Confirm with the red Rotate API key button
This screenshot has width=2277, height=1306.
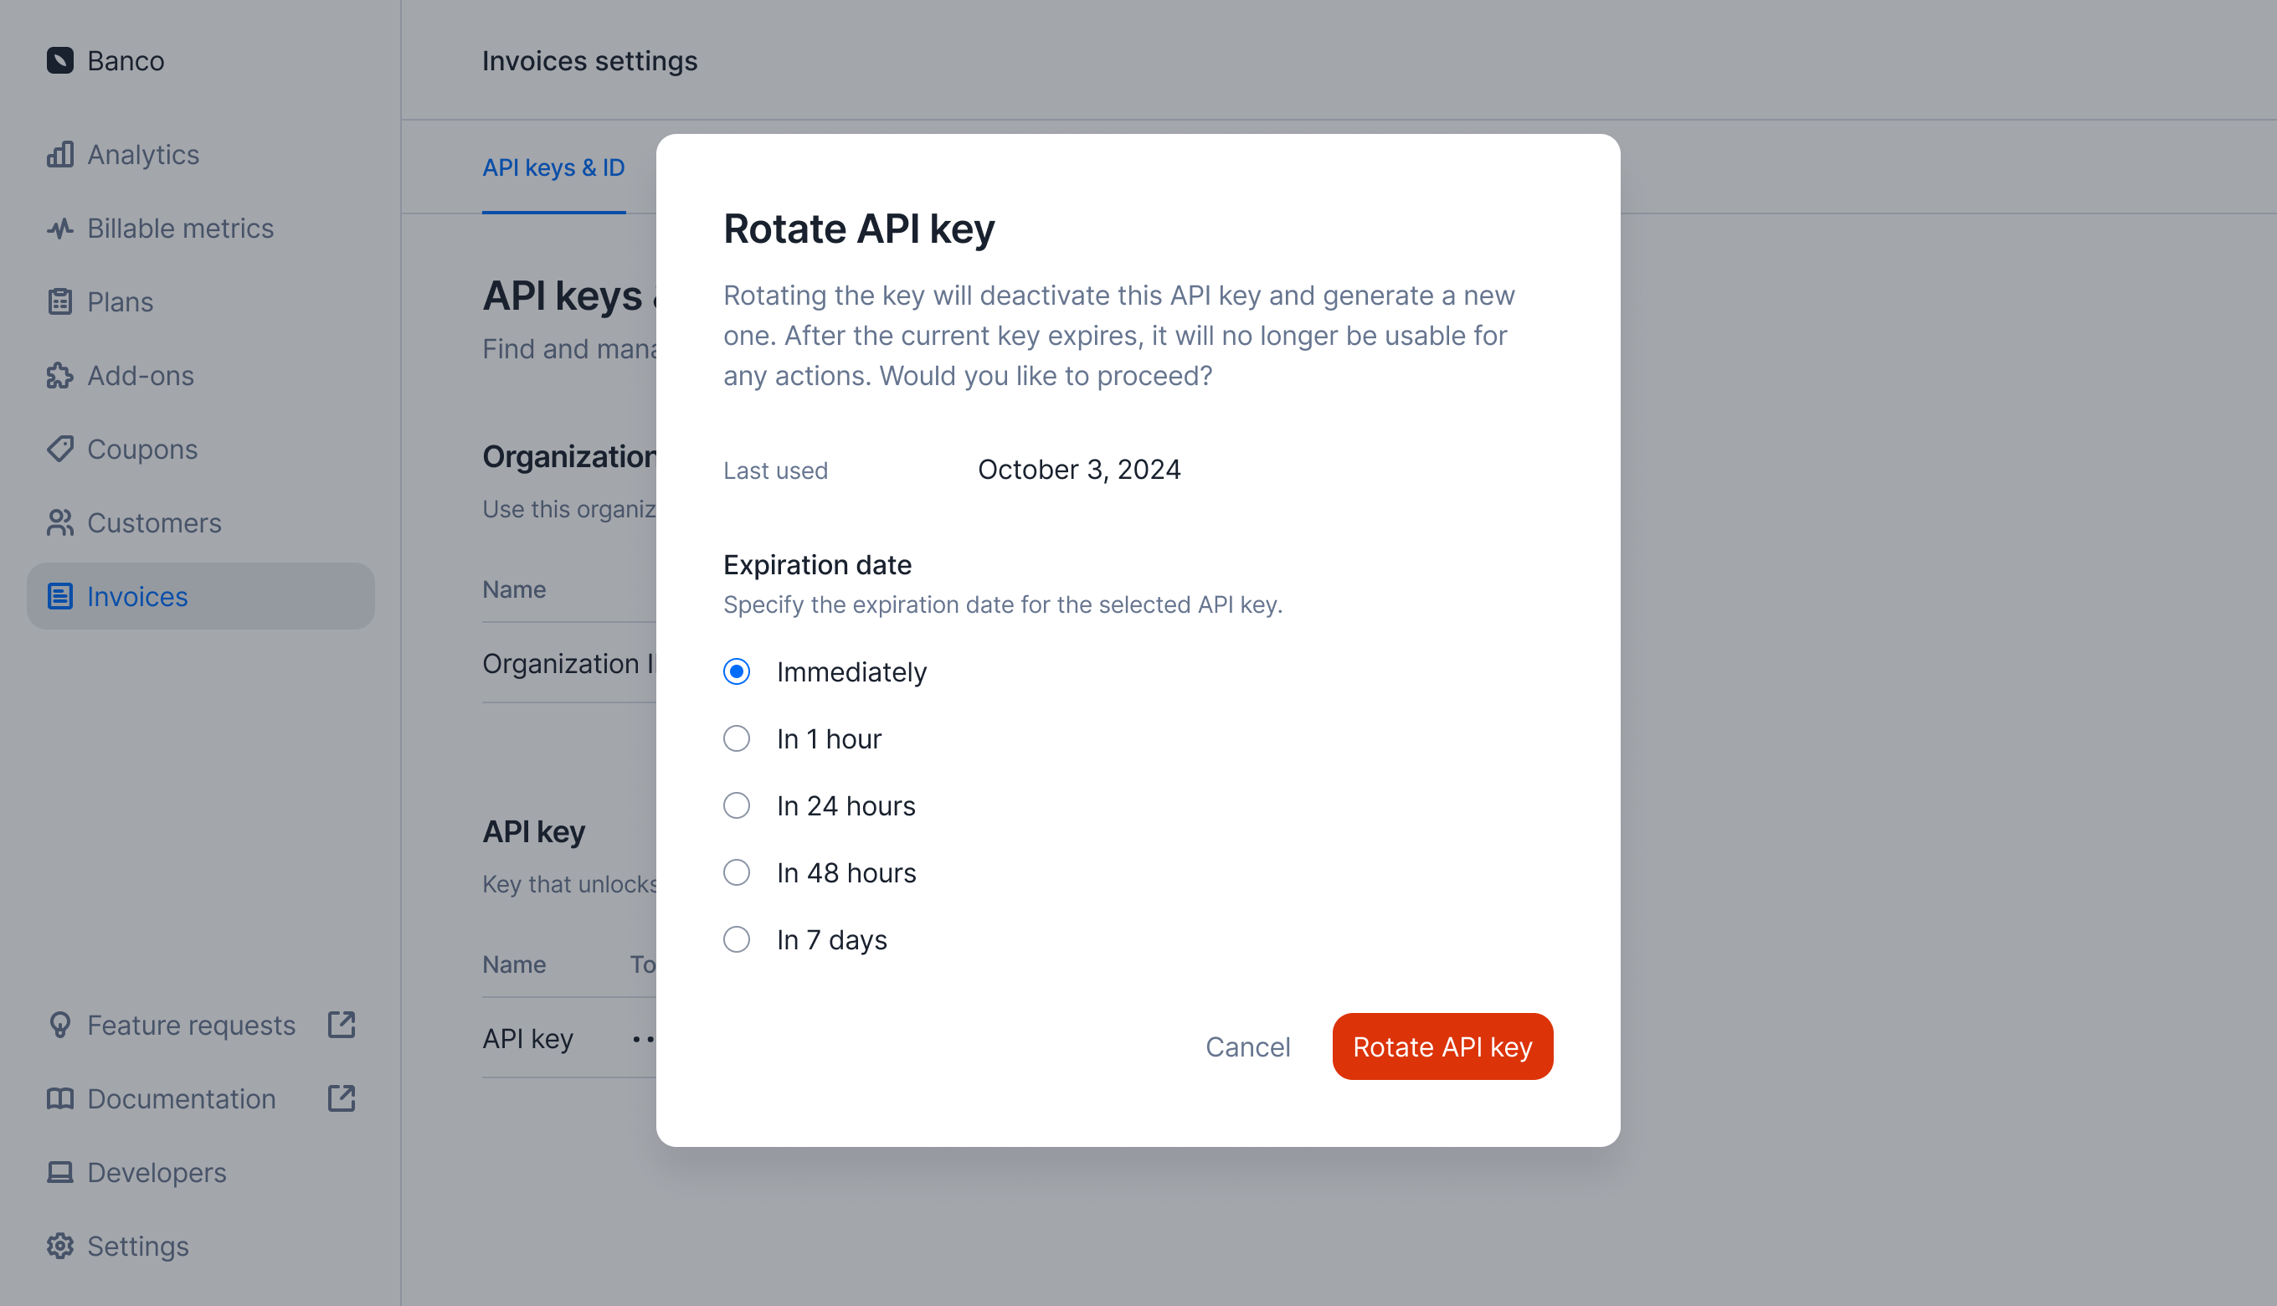[x=1442, y=1046]
